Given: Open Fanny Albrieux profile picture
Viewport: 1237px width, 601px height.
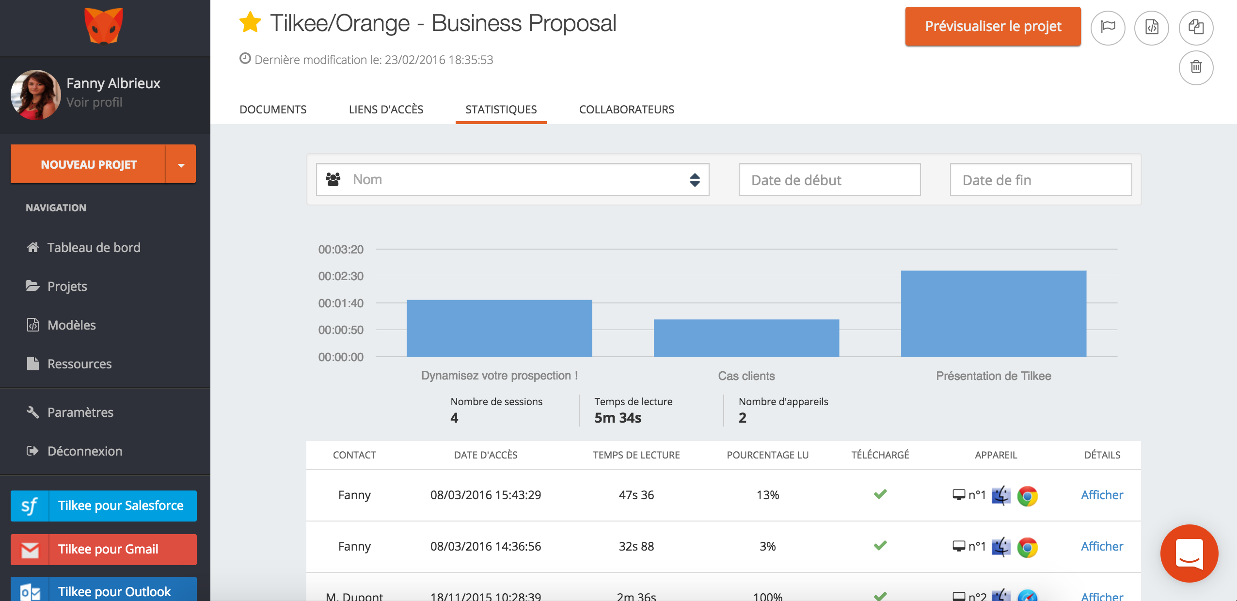Looking at the screenshot, I should click(x=36, y=94).
